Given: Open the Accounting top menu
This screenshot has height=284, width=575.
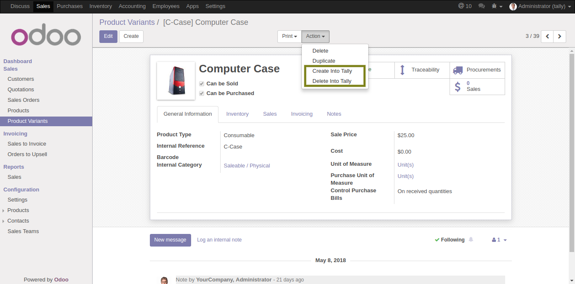Looking at the screenshot, I should (x=132, y=6).
